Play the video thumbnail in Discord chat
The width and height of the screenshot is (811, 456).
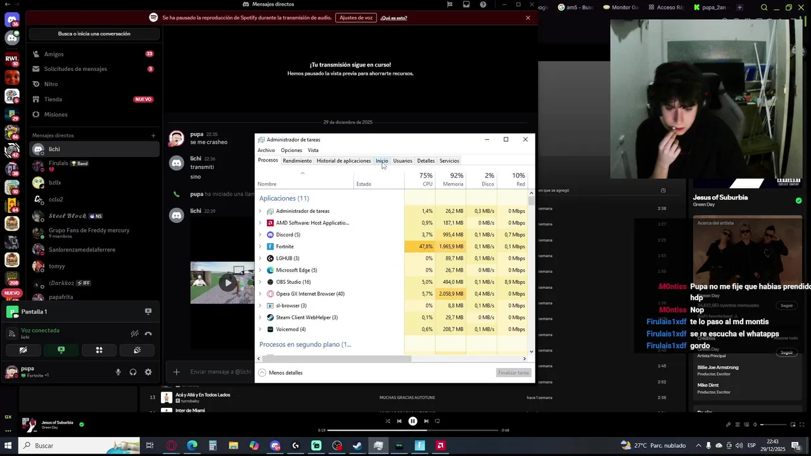coord(227,282)
